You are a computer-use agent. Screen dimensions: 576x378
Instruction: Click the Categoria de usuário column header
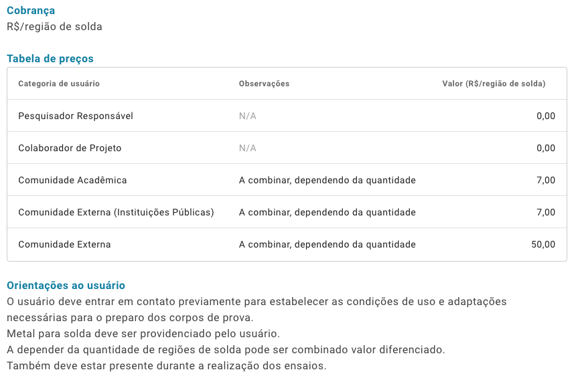(59, 84)
